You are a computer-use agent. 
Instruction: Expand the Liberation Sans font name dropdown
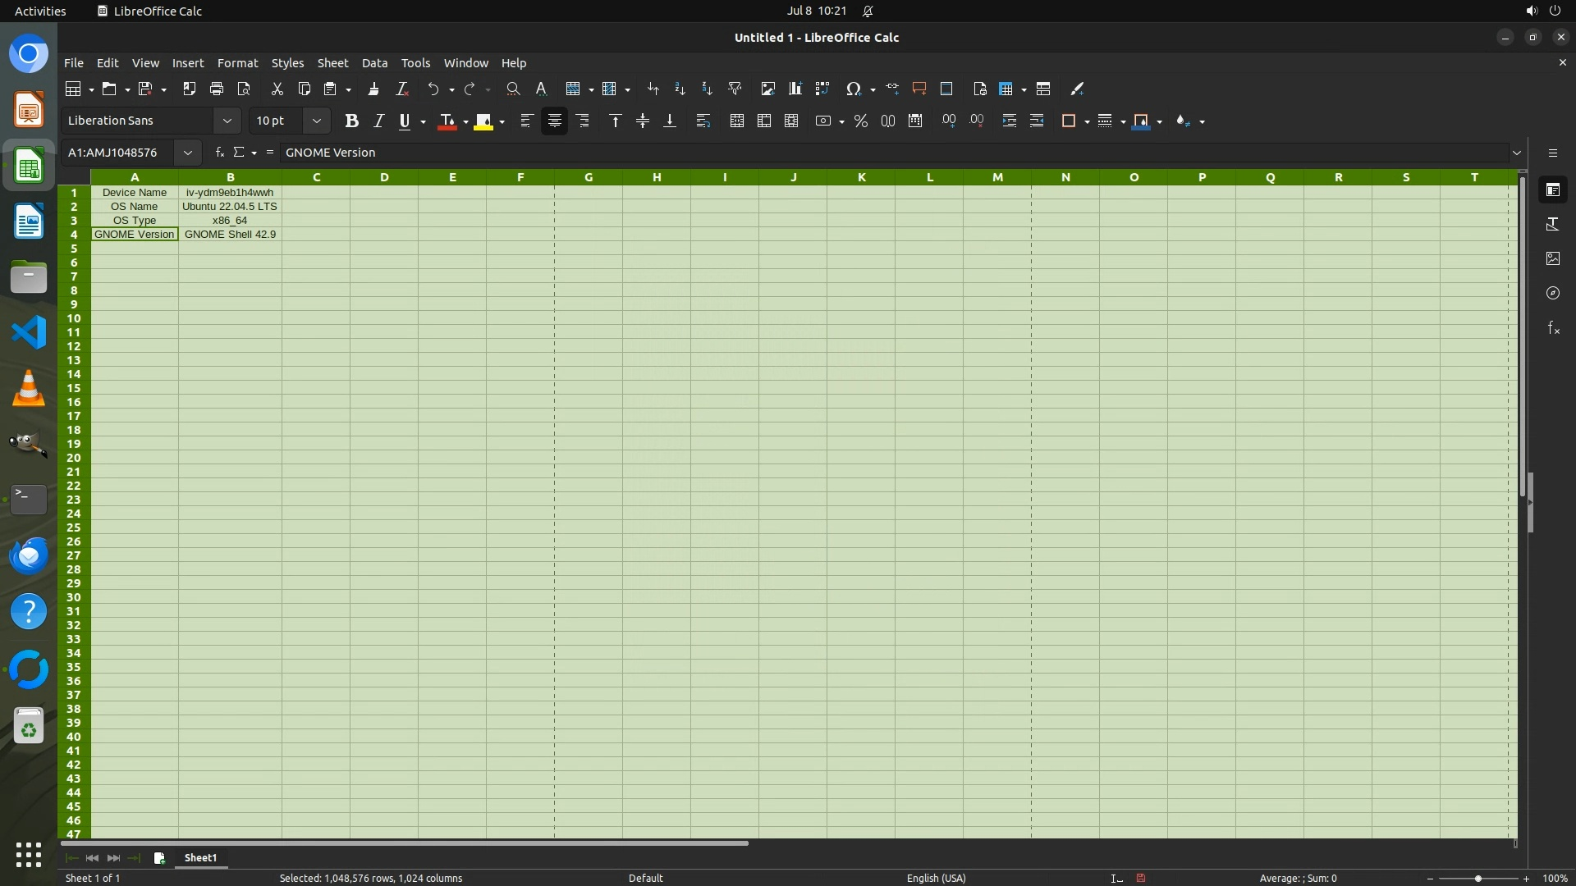(x=227, y=121)
